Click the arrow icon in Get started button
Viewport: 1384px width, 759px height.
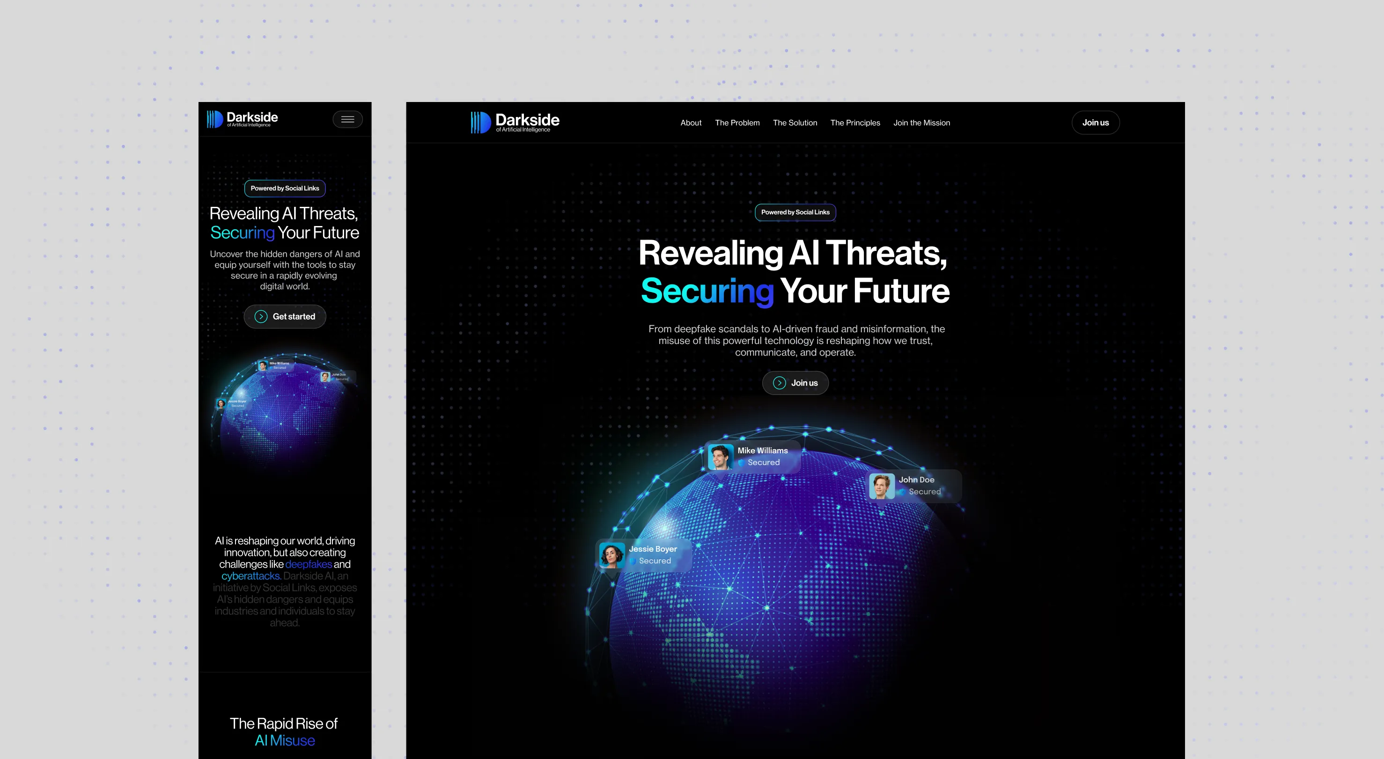(261, 316)
